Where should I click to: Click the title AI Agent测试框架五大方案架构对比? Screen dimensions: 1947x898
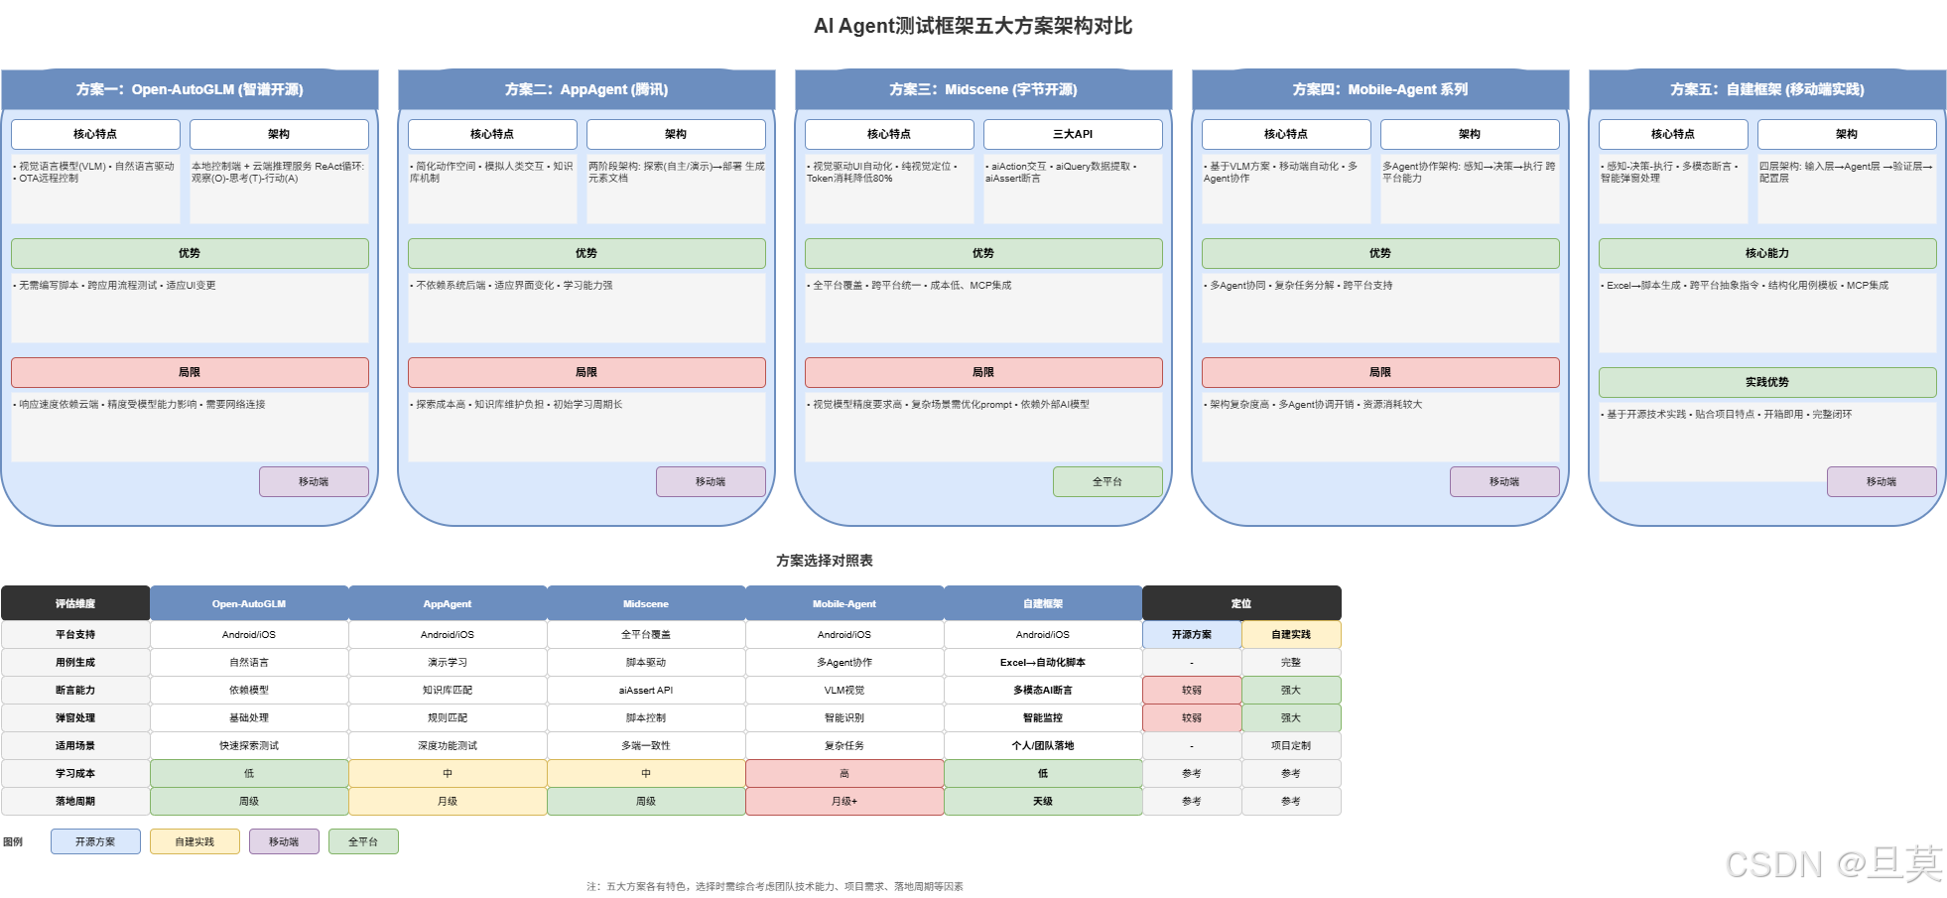pyautogui.click(x=973, y=26)
